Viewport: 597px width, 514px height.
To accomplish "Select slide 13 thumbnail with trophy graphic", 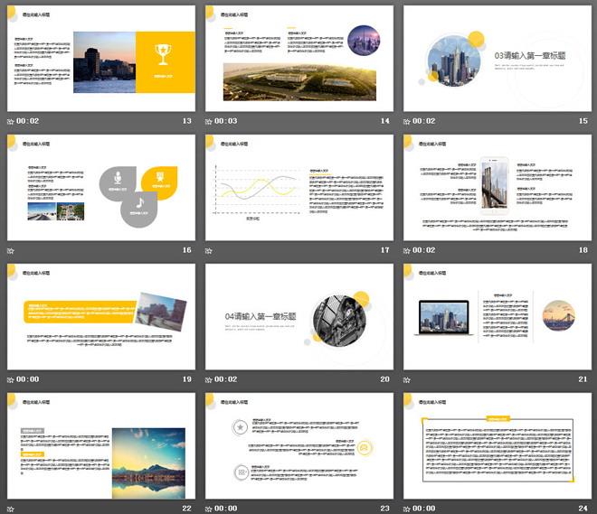I will (x=101, y=58).
